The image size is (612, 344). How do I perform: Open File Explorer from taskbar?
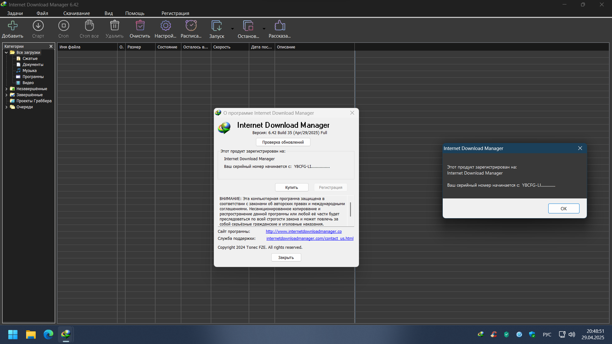tap(31, 334)
